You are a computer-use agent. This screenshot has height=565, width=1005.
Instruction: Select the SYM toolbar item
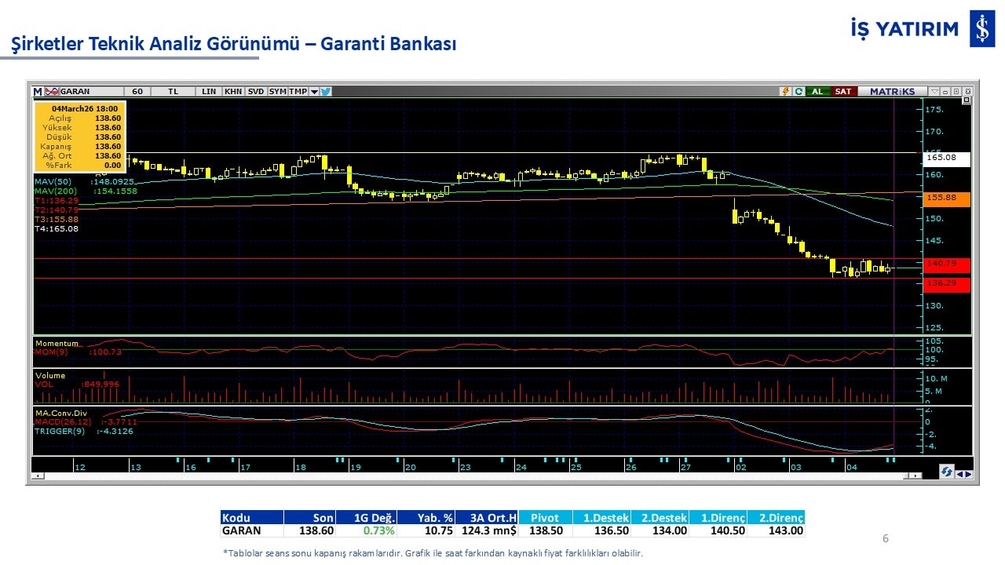(x=278, y=91)
